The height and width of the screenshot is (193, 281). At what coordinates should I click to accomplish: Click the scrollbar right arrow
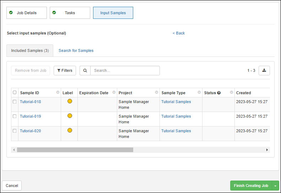tap(267, 150)
